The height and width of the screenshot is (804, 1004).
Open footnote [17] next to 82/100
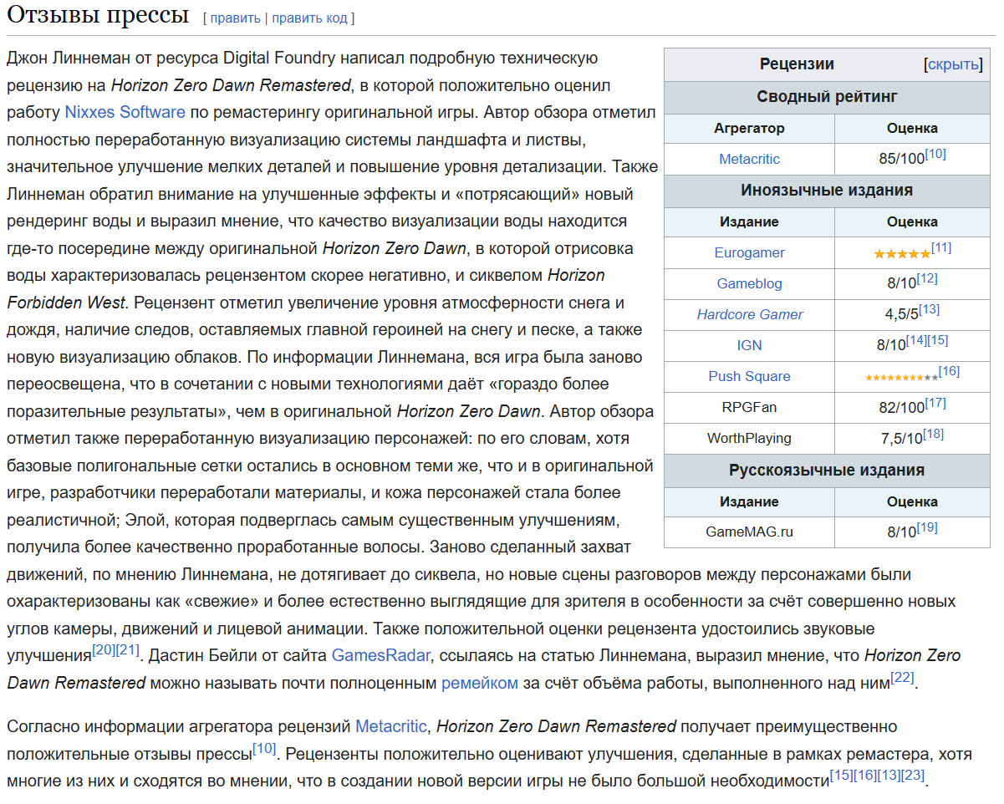click(x=935, y=402)
